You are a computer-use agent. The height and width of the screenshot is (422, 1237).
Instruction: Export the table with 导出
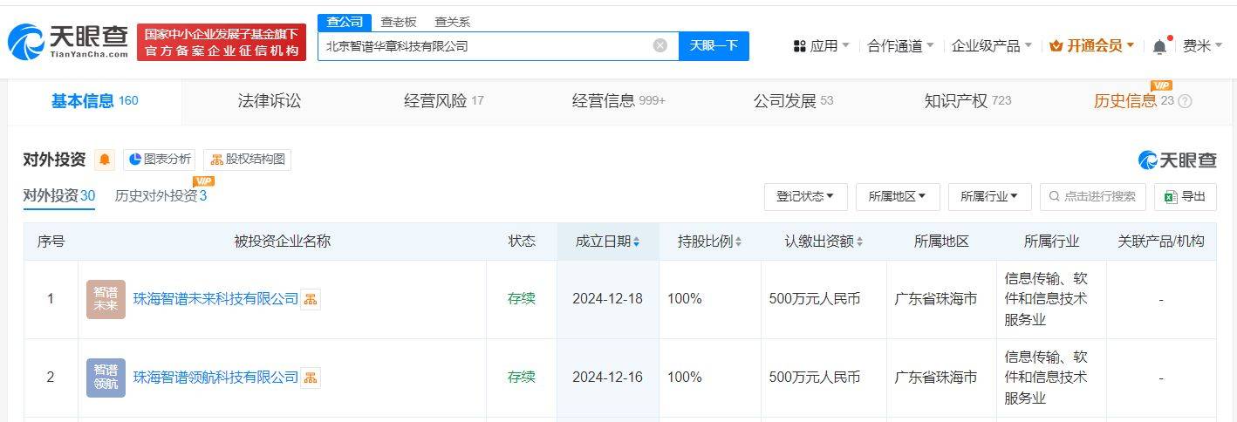coord(1185,196)
